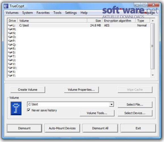Click the TrueCrypt title bar icon
This screenshot has width=164, height=142.
click(6, 6)
